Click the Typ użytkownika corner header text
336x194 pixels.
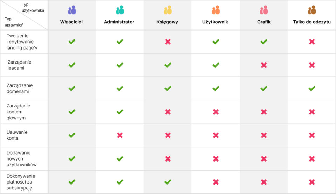(x=33, y=7)
